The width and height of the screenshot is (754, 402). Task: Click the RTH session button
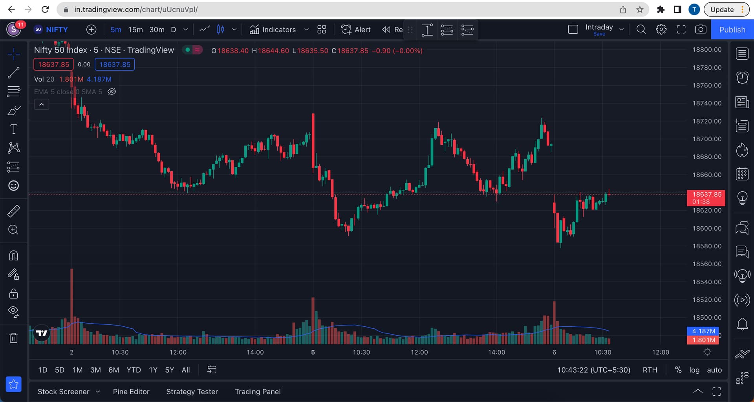(x=650, y=370)
